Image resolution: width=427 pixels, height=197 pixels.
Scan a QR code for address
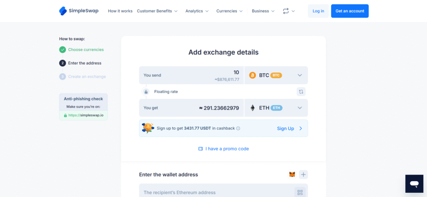pyautogui.click(x=300, y=193)
